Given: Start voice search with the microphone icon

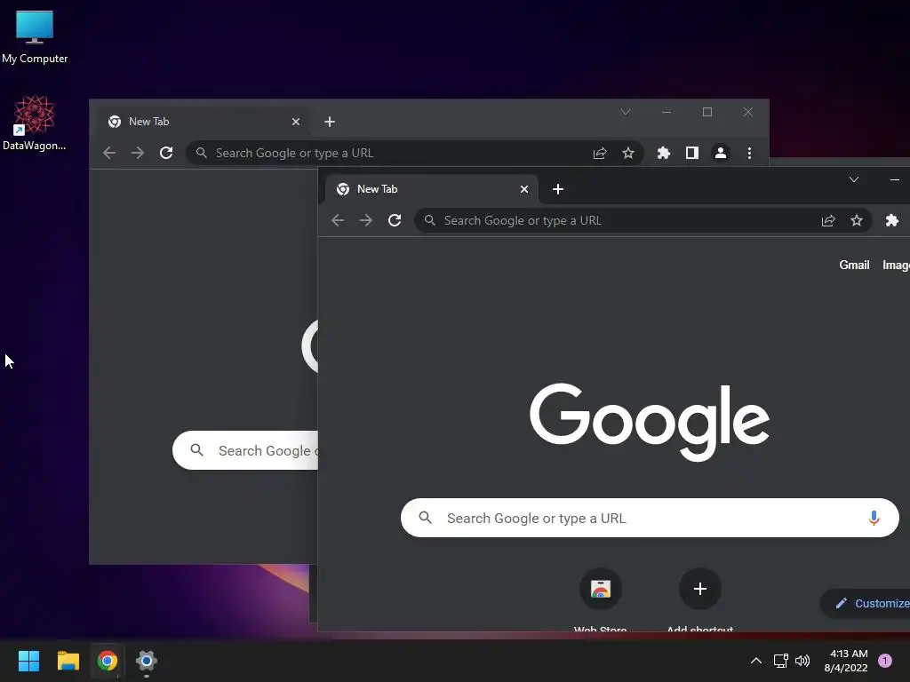Looking at the screenshot, I should click(874, 518).
